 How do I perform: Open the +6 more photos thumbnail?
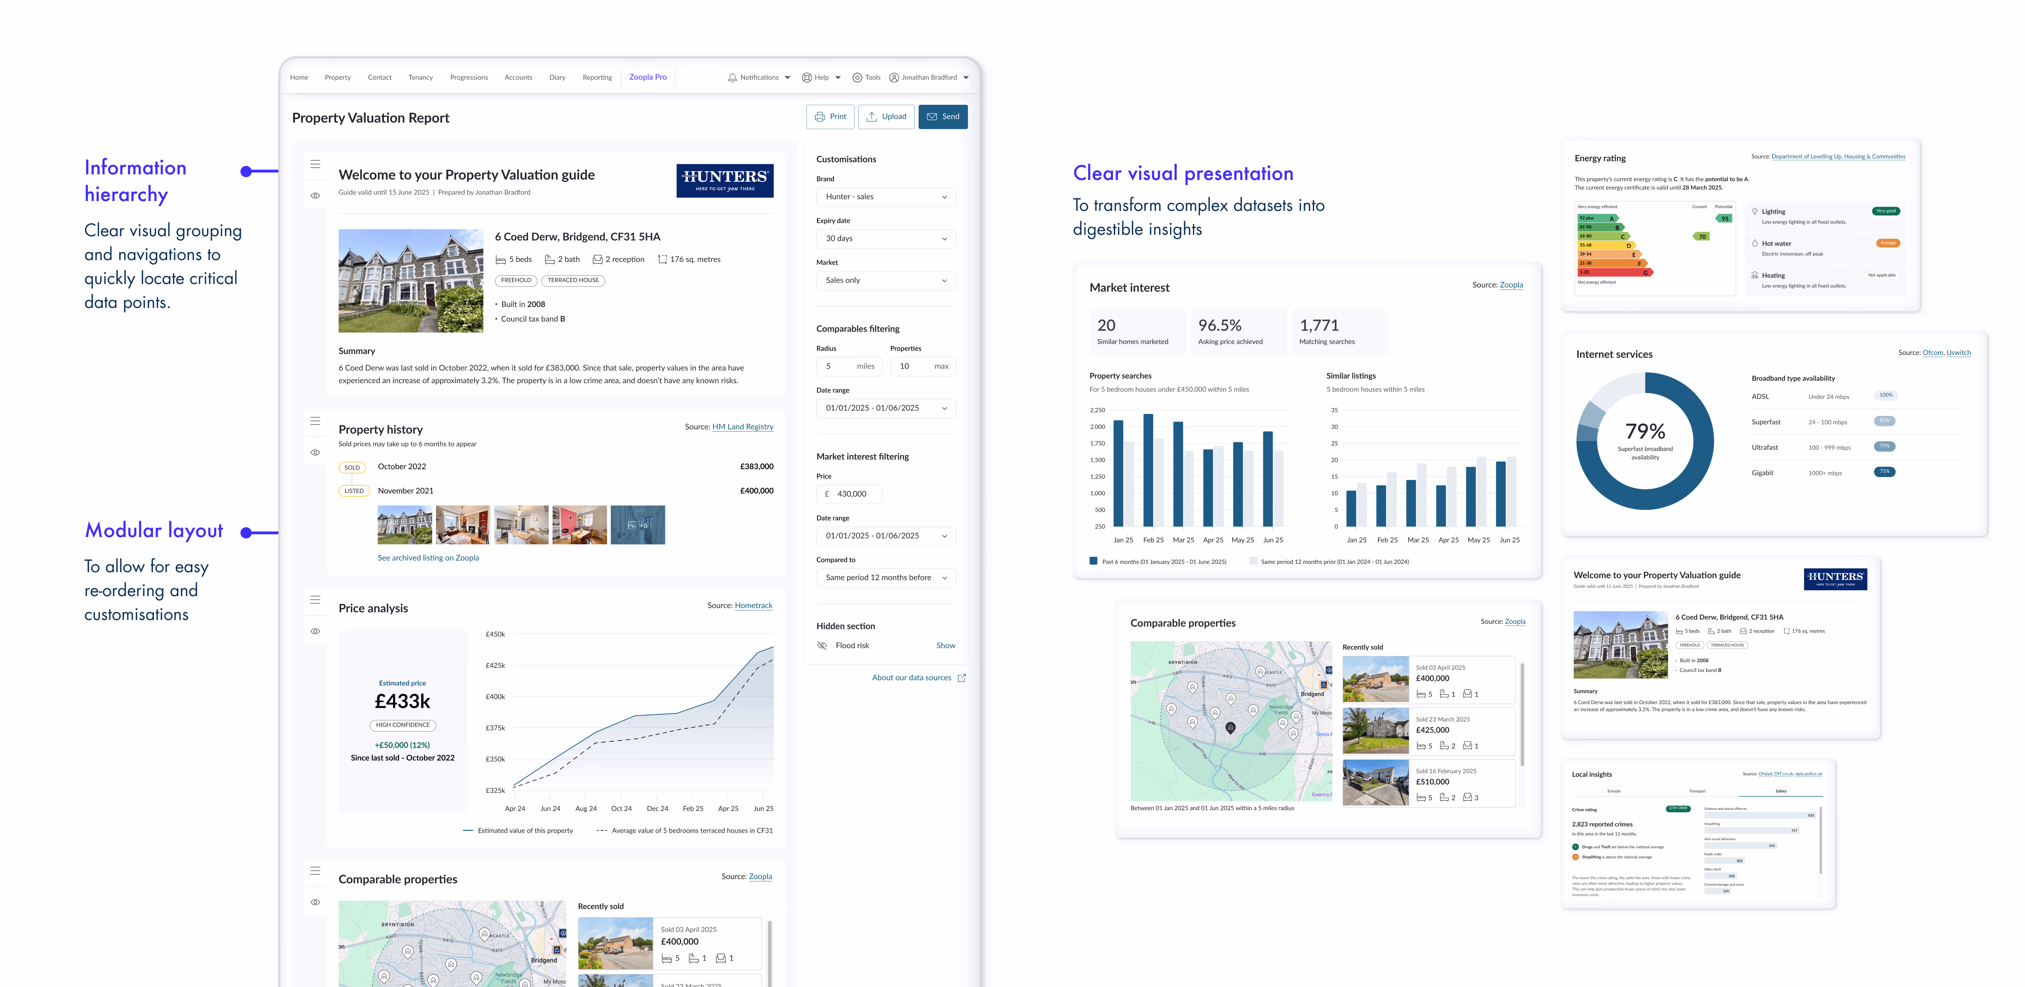(637, 525)
